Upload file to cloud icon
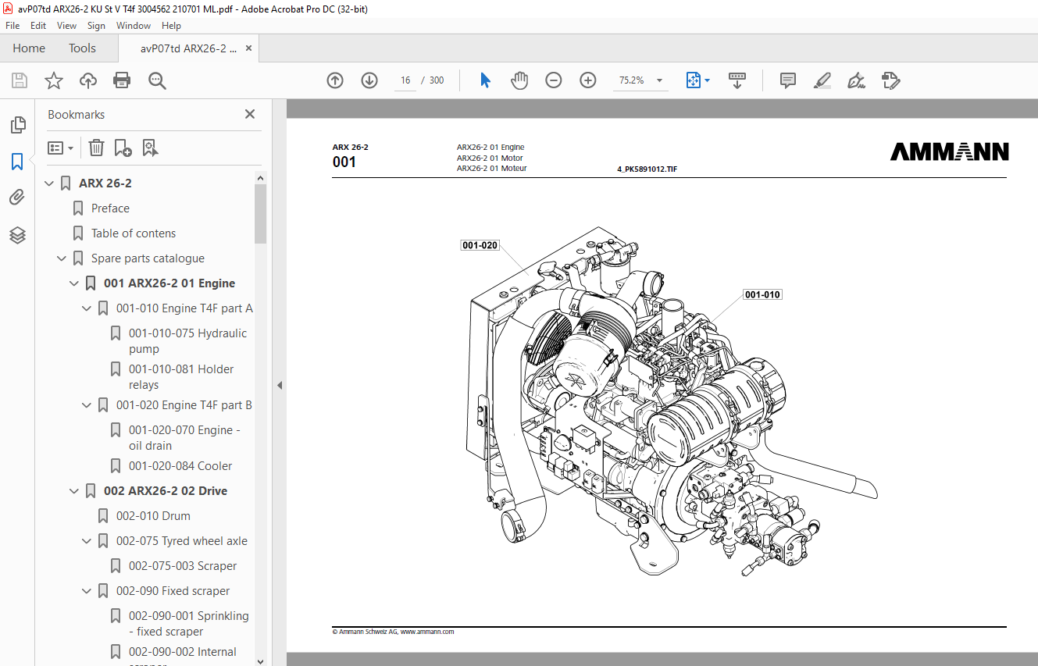Viewport: 1038px width, 666px height. click(88, 80)
